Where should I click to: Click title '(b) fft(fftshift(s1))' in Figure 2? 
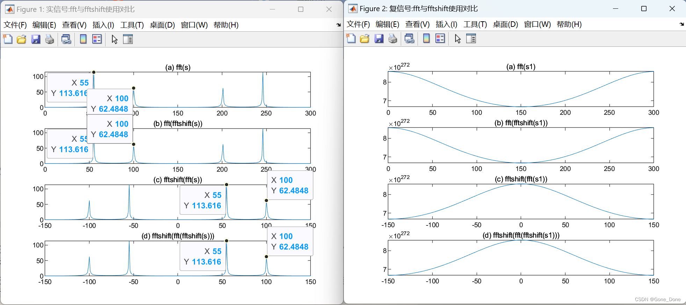pos(521,123)
